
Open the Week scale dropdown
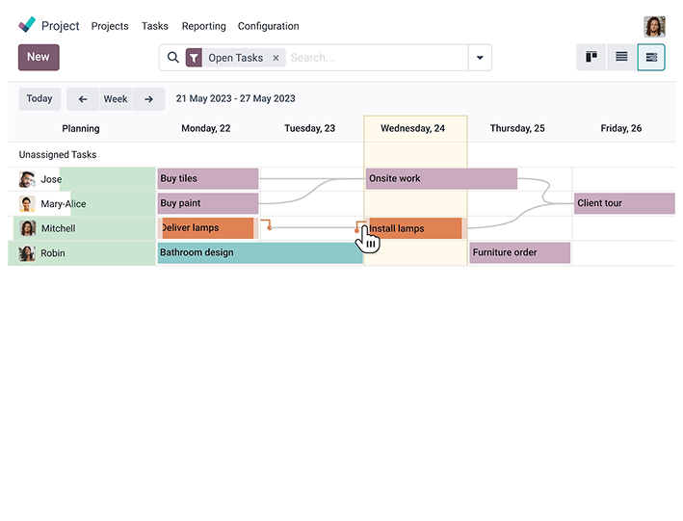tap(116, 99)
